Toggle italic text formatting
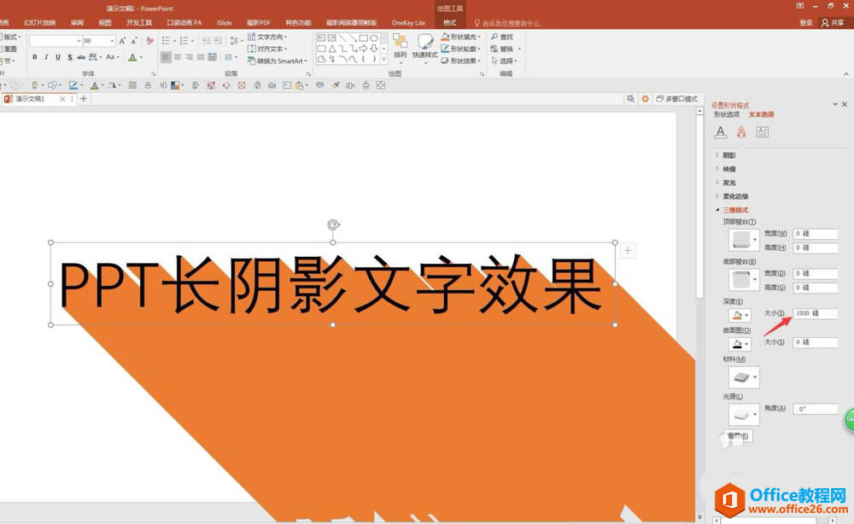 [46, 57]
